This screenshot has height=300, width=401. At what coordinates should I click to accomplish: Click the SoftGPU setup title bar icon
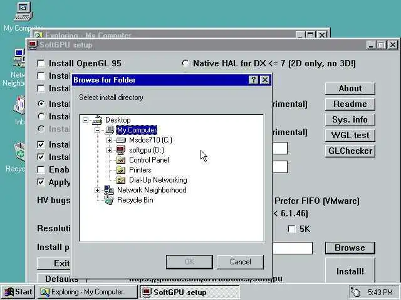pos(33,45)
